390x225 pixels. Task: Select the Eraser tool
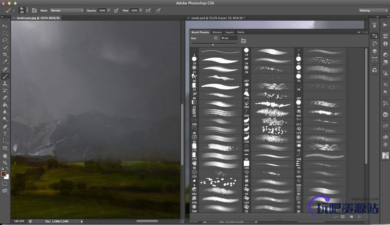coord(5,97)
